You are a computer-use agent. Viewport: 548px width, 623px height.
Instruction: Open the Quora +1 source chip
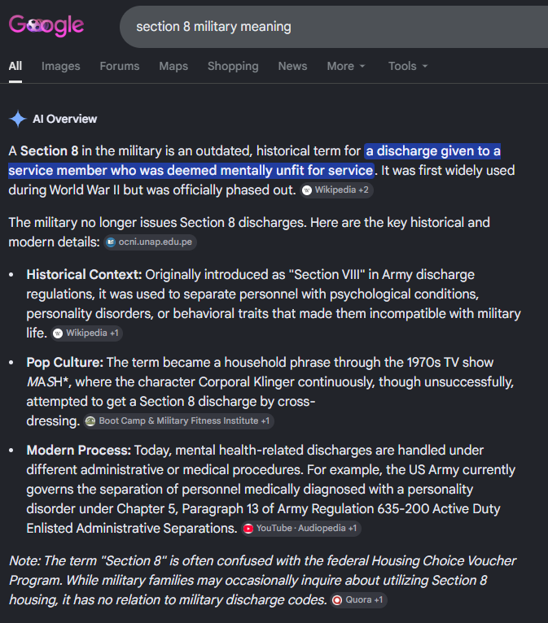point(359,600)
